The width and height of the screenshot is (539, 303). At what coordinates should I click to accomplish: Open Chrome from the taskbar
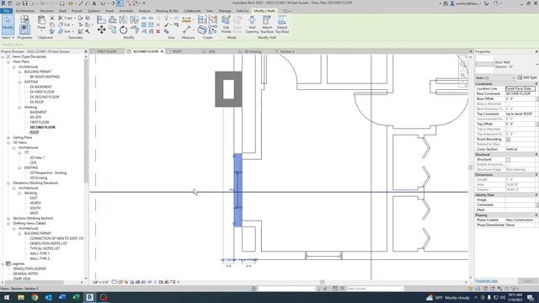[35, 297]
